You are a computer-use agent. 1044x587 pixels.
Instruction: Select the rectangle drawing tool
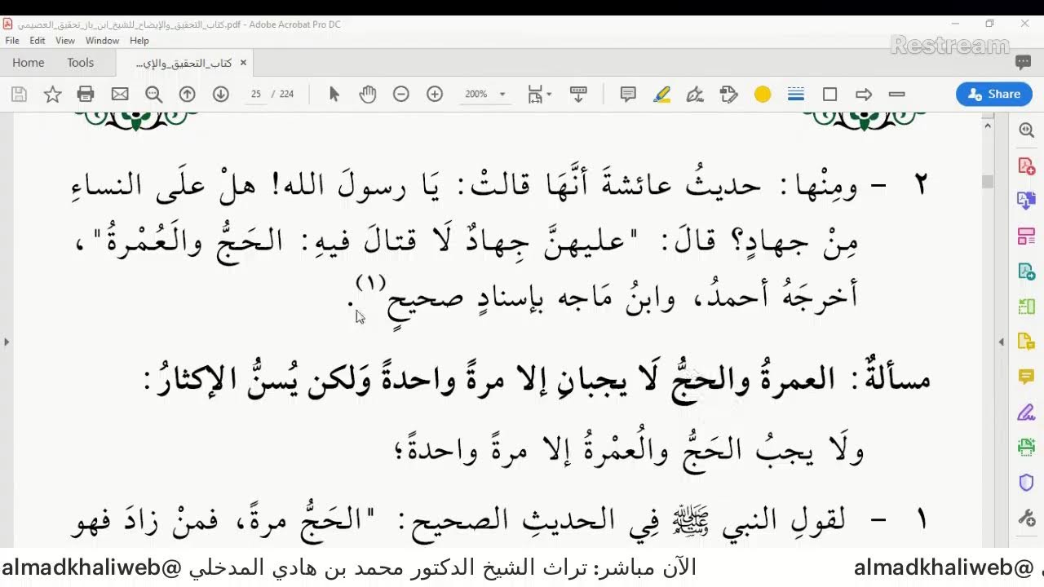click(x=829, y=95)
